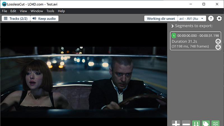Click the speaker icon beside Keep audio
224x126 pixels.
[x=34, y=18]
